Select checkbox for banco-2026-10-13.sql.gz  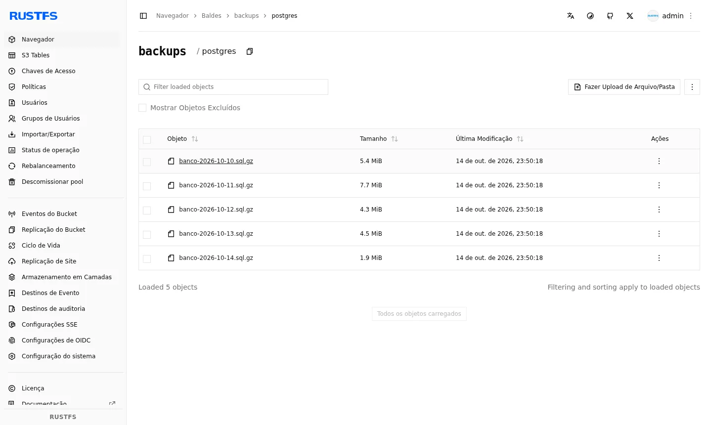tap(147, 235)
